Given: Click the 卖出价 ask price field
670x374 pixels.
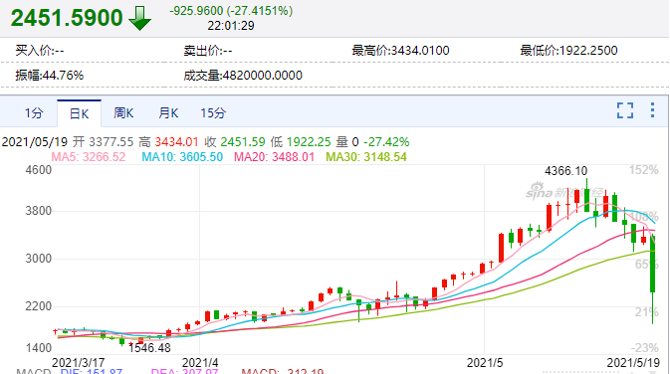Looking at the screenshot, I should coord(208,51).
